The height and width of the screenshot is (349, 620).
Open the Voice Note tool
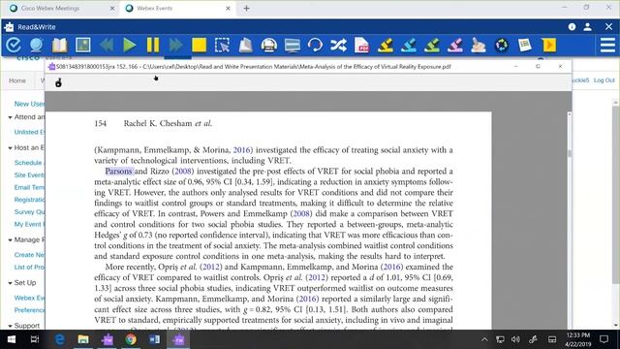(549, 46)
